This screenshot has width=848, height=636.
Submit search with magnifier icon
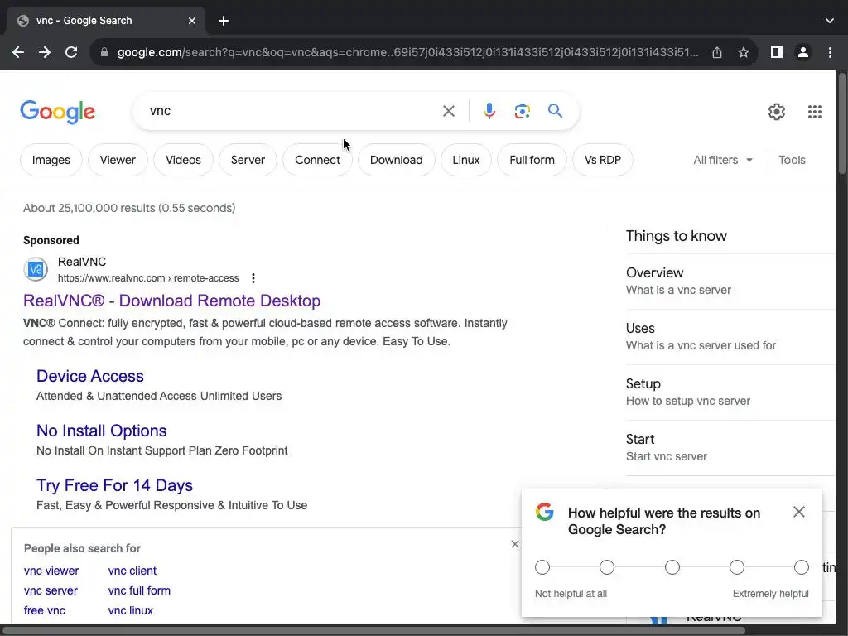555,111
